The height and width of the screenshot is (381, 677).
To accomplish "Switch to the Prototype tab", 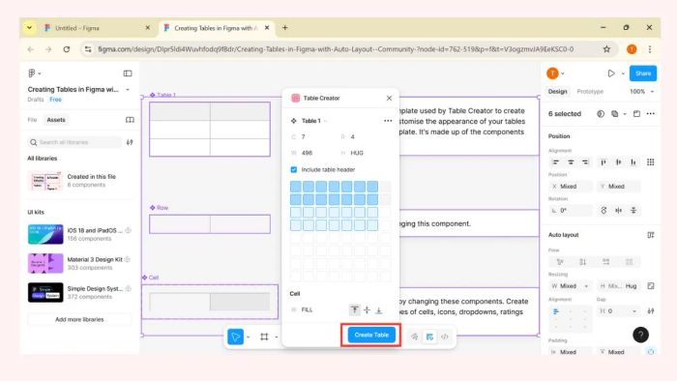I will pyautogui.click(x=590, y=92).
